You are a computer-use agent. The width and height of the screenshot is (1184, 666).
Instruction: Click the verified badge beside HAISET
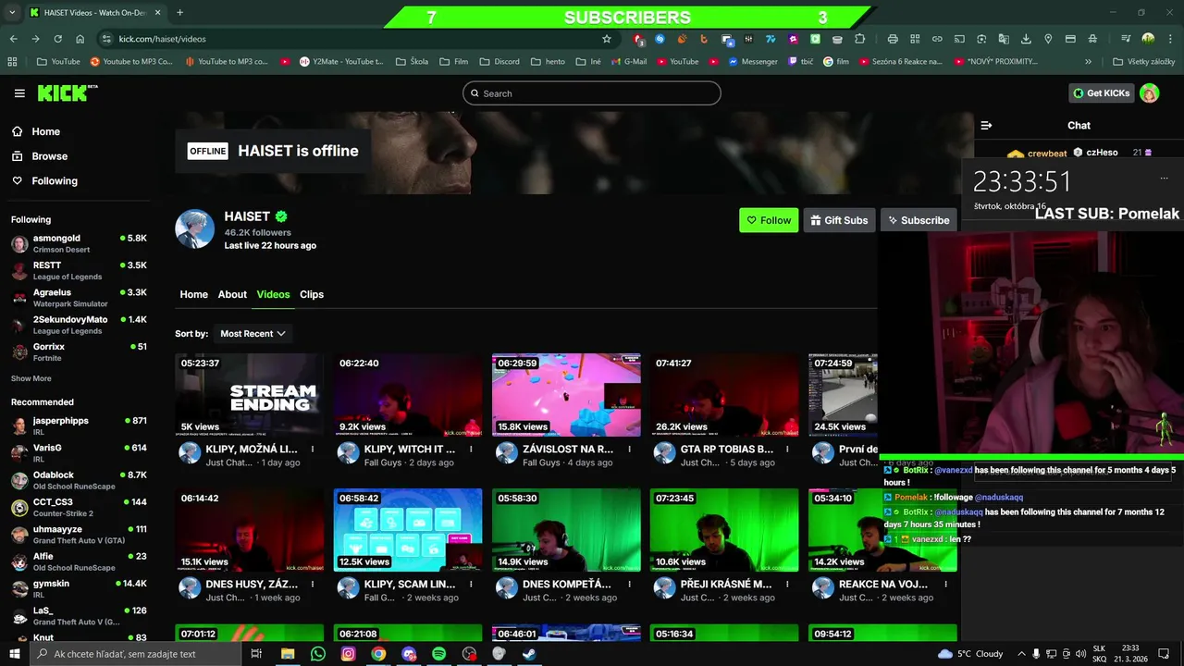[280, 216]
